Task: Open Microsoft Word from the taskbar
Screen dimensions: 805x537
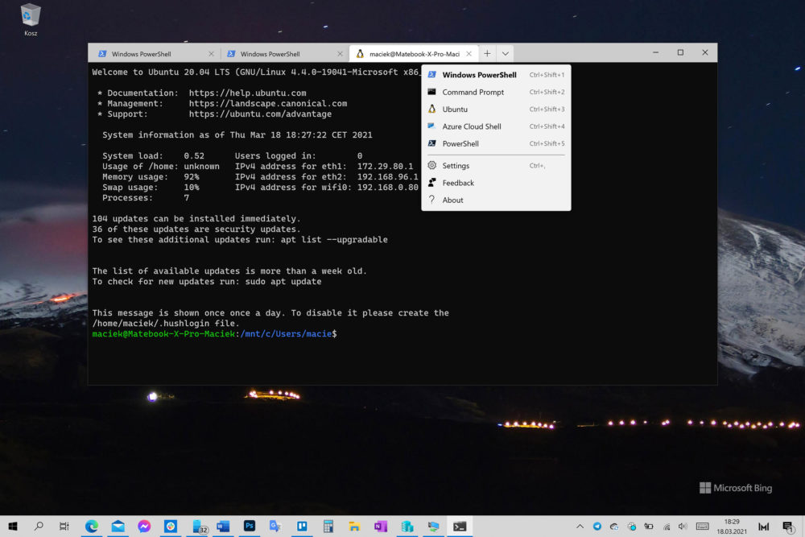Action: 223,527
